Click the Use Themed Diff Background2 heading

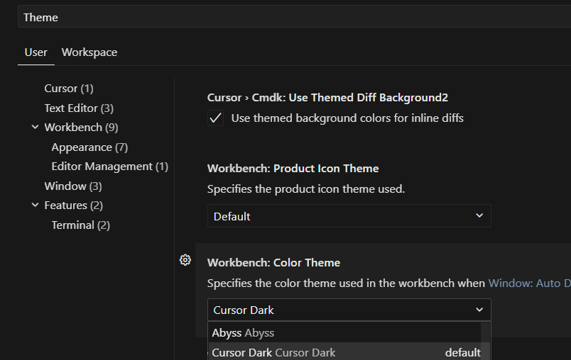point(327,98)
